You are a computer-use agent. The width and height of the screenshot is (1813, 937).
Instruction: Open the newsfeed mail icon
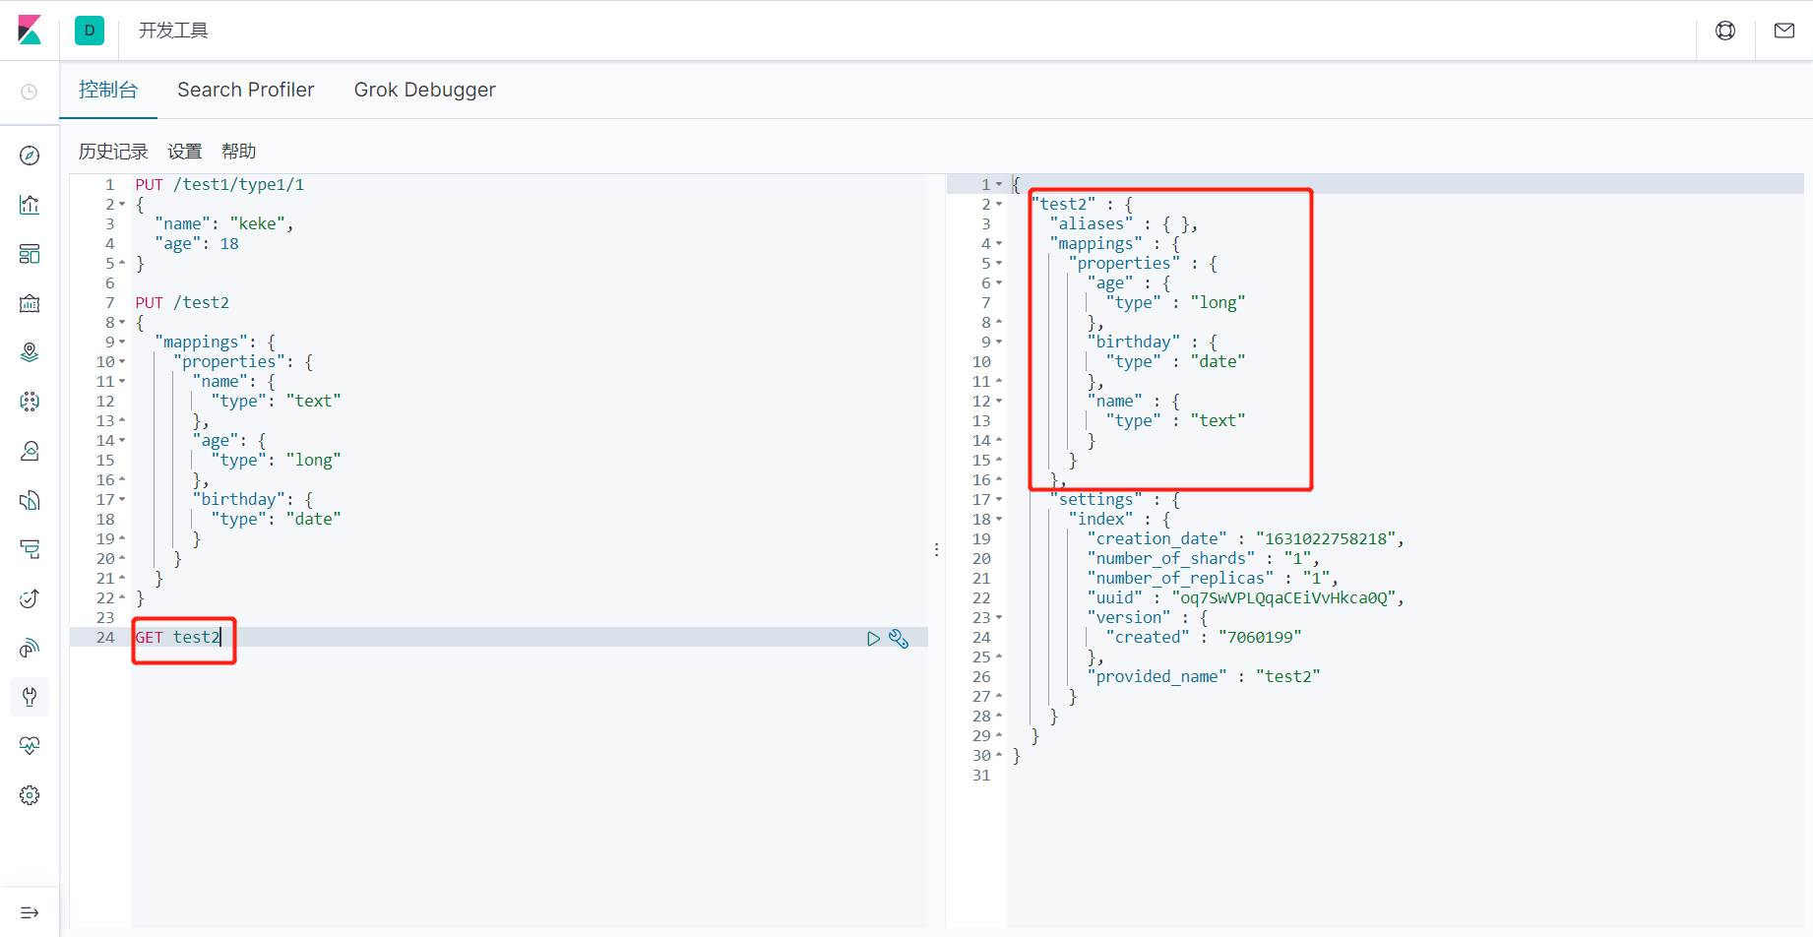pyautogui.click(x=1784, y=31)
